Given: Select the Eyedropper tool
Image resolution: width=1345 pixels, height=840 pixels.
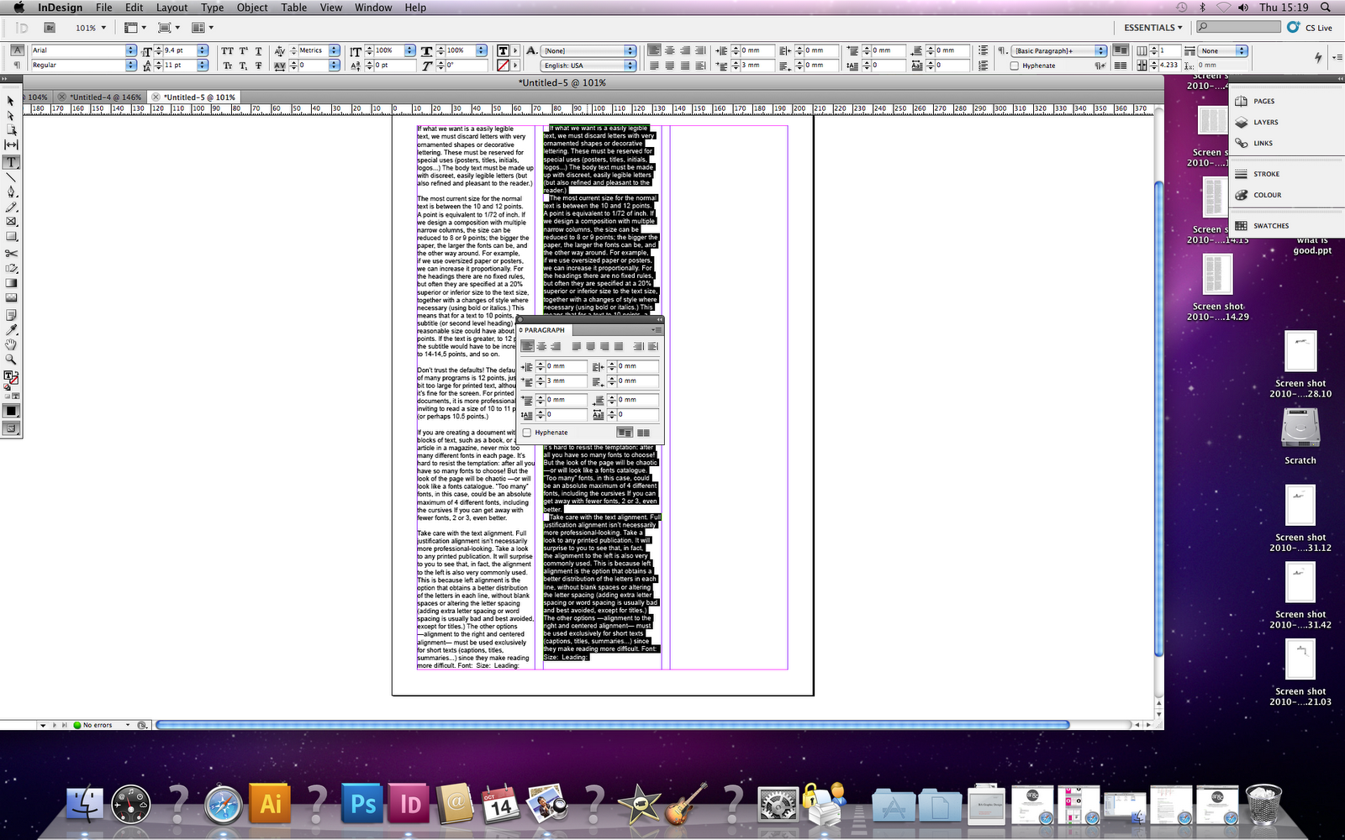Looking at the screenshot, I should point(11,331).
